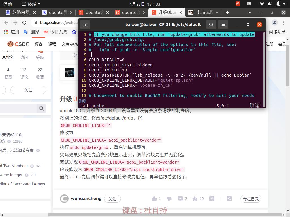Open the CSDN sidebar search icon
This screenshot has height=217, width=290.
[42, 108]
